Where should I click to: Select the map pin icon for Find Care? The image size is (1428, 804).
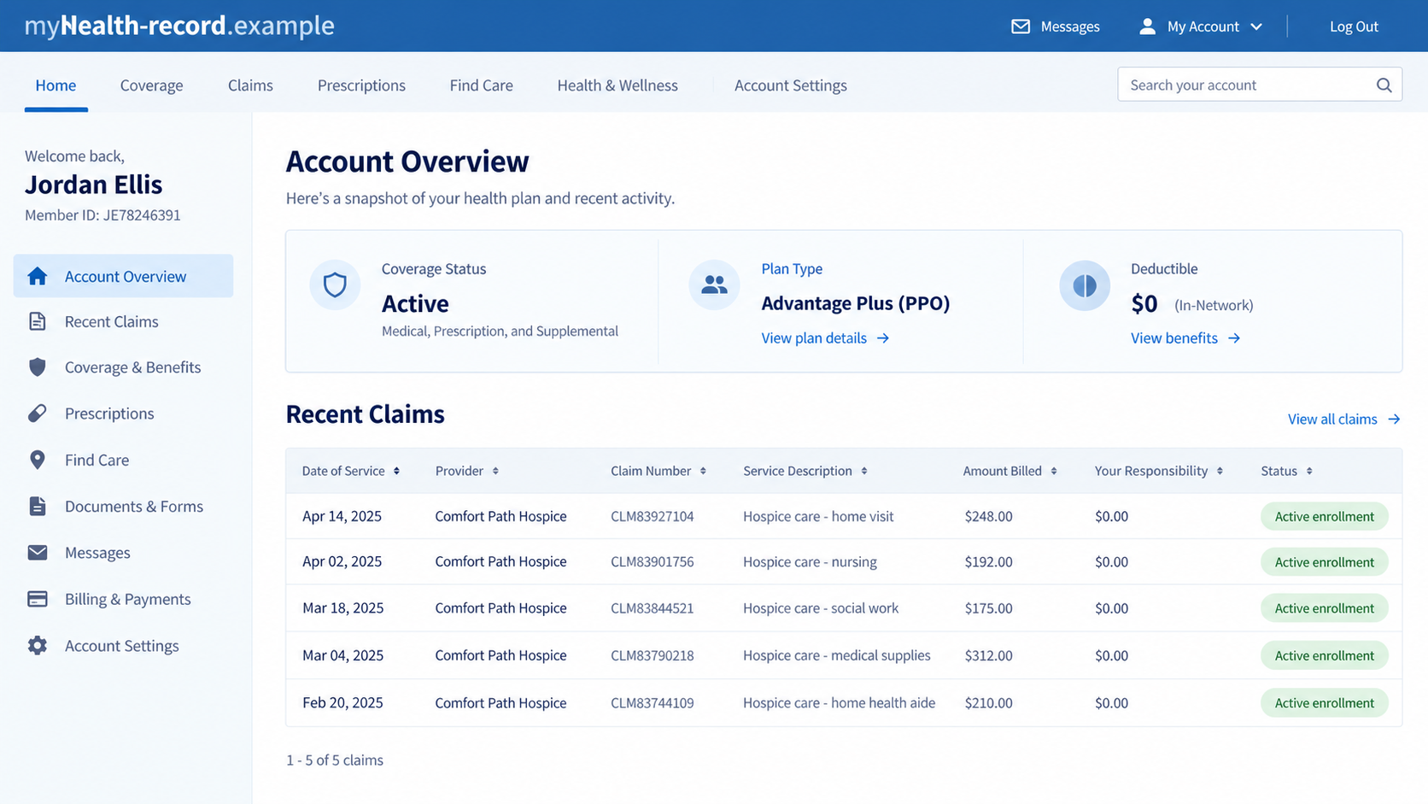point(38,460)
